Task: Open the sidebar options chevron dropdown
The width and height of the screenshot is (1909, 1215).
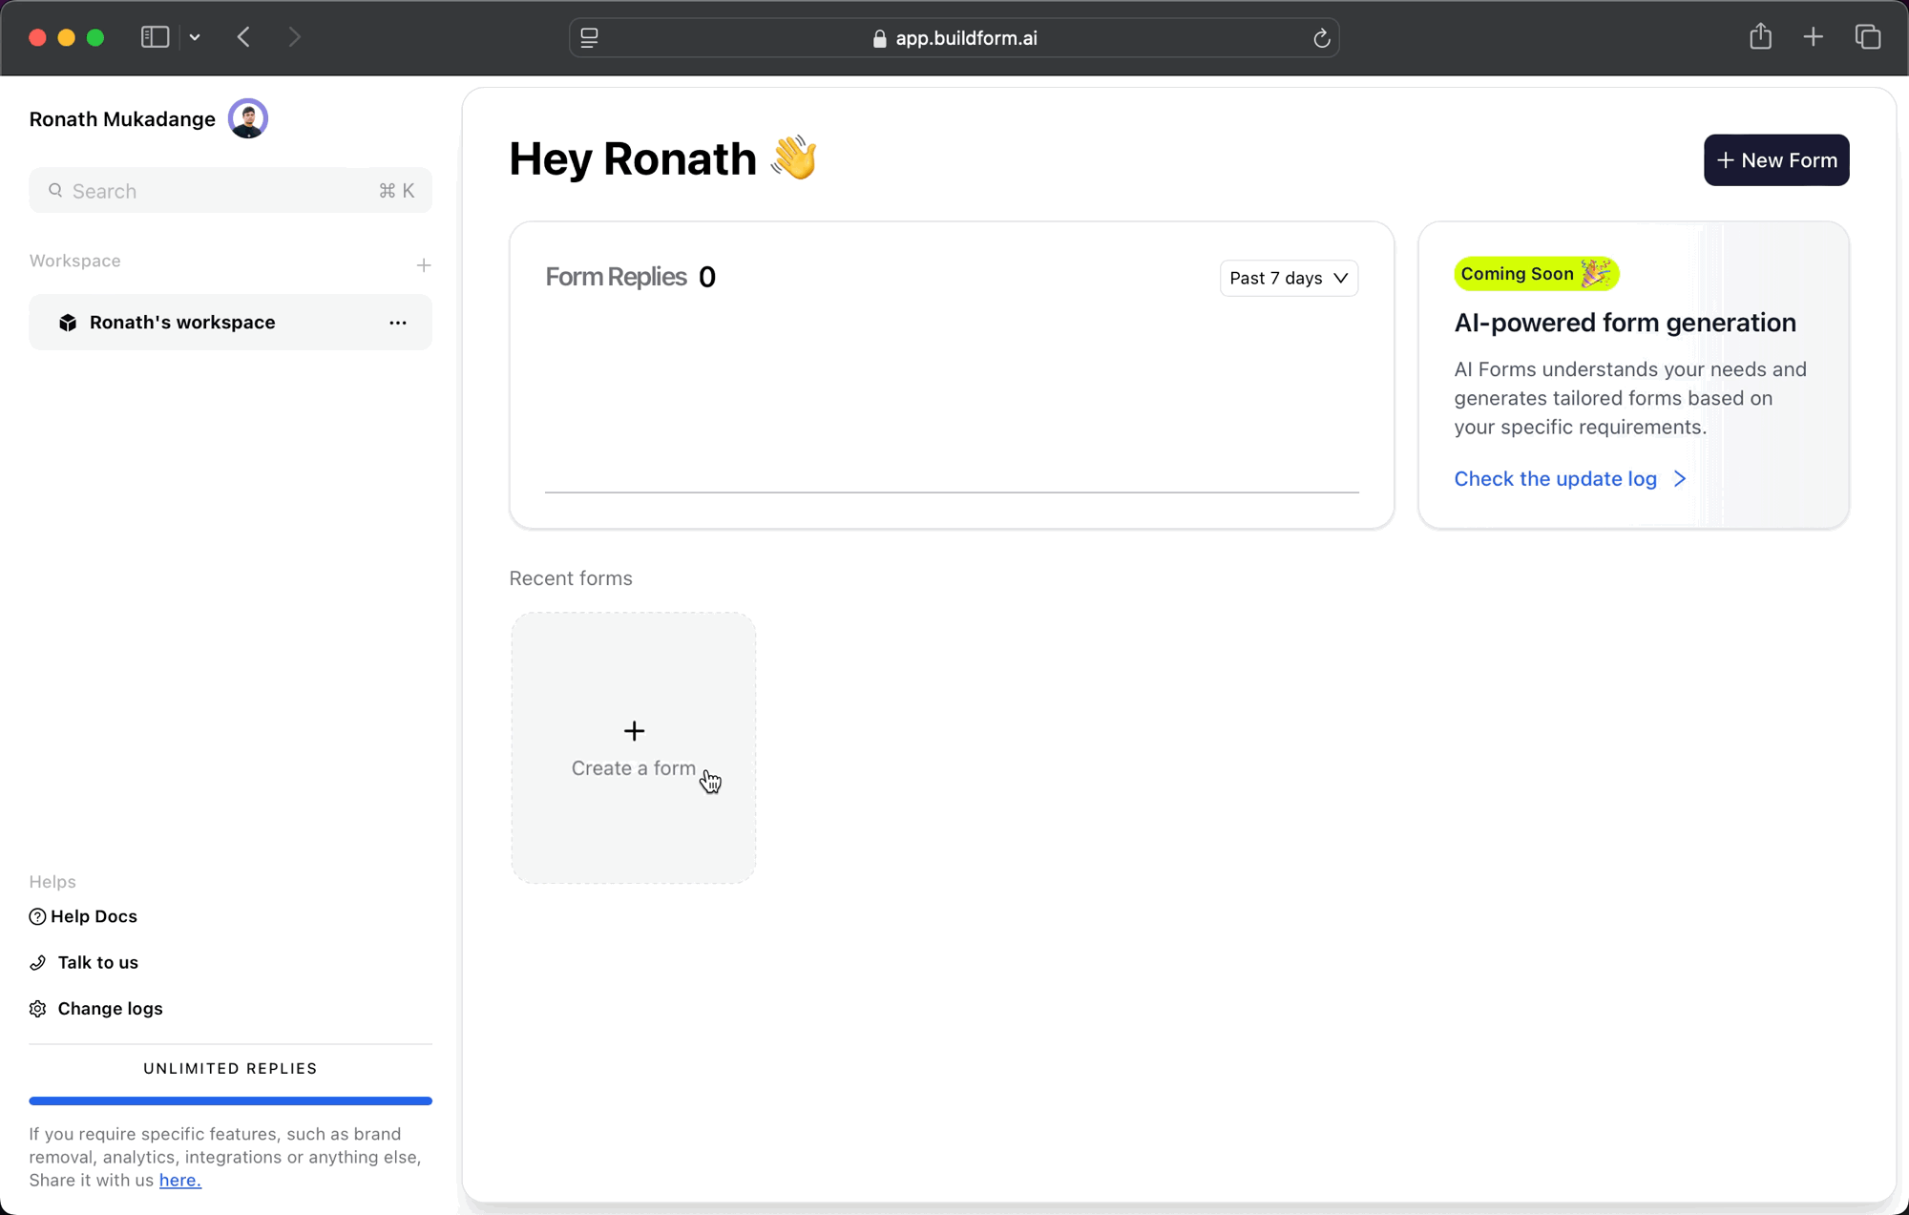Action: tap(195, 37)
